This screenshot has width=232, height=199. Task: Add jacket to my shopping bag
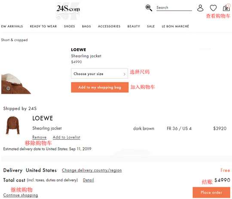pos(100,87)
